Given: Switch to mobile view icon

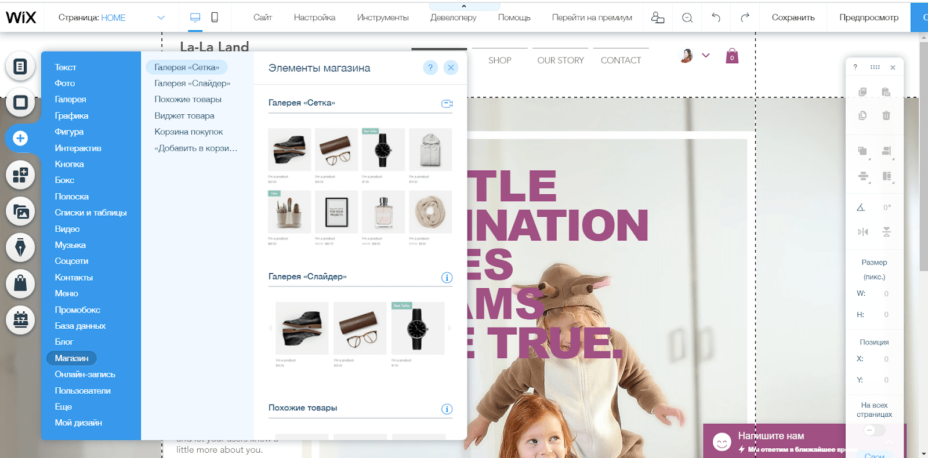Looking at the screenshot, I should click(x=215, y=17).
